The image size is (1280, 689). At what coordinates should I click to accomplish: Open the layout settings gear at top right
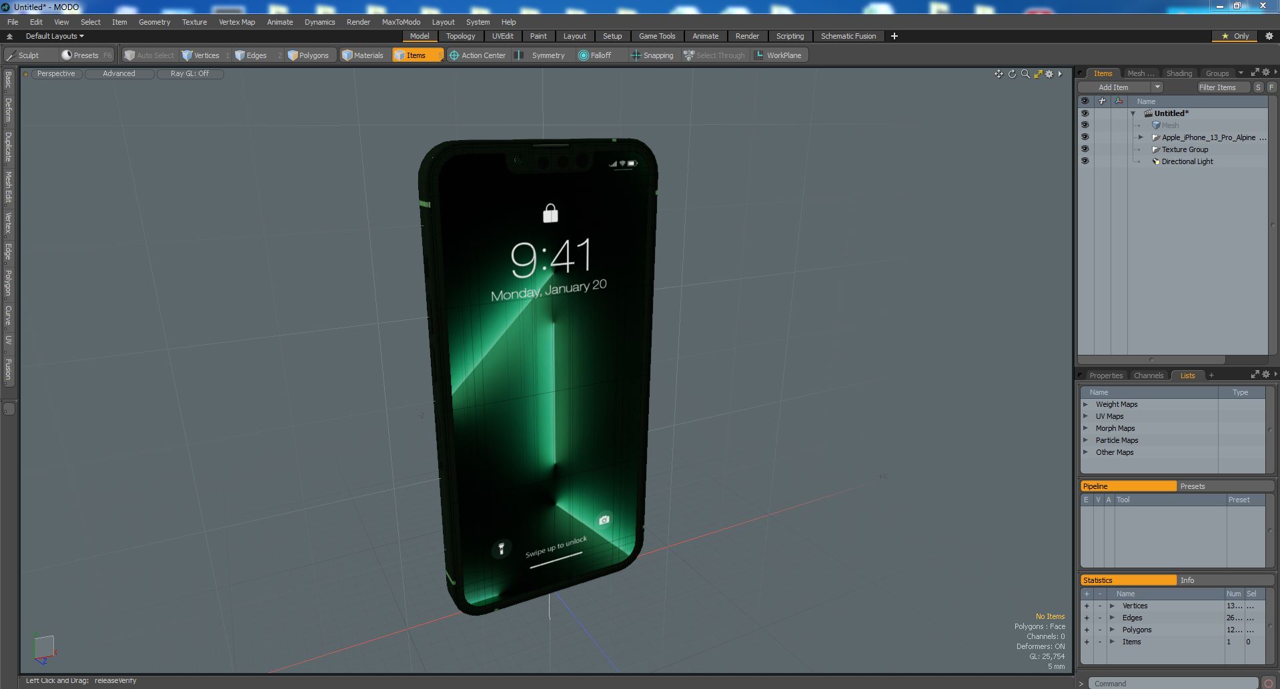[1269, 36]
